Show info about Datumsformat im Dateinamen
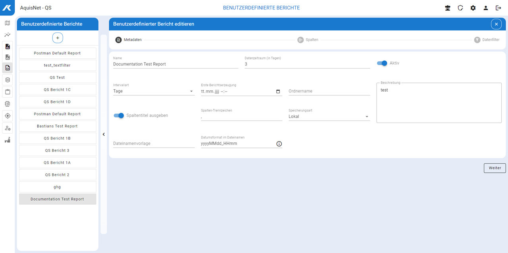Screen dimensions: 508x253 click(x=279, y=144)
